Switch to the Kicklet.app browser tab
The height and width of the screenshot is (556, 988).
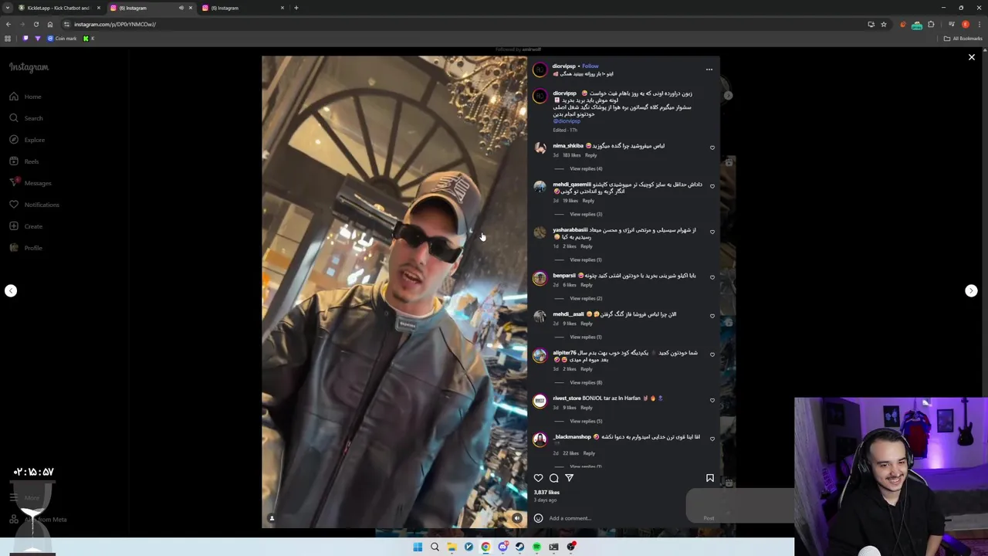click(59, 8)
